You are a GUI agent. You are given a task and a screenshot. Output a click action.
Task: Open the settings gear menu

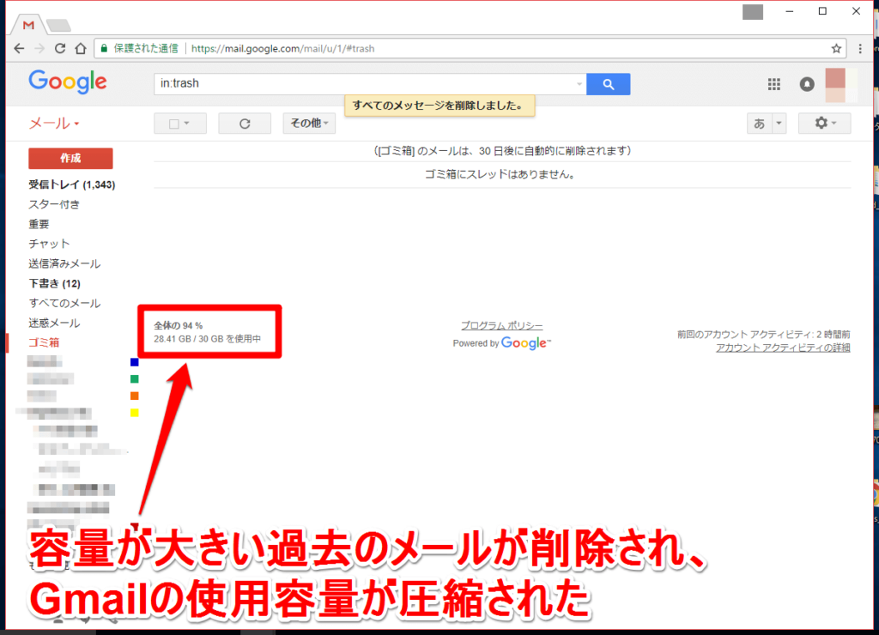(825, 124)
